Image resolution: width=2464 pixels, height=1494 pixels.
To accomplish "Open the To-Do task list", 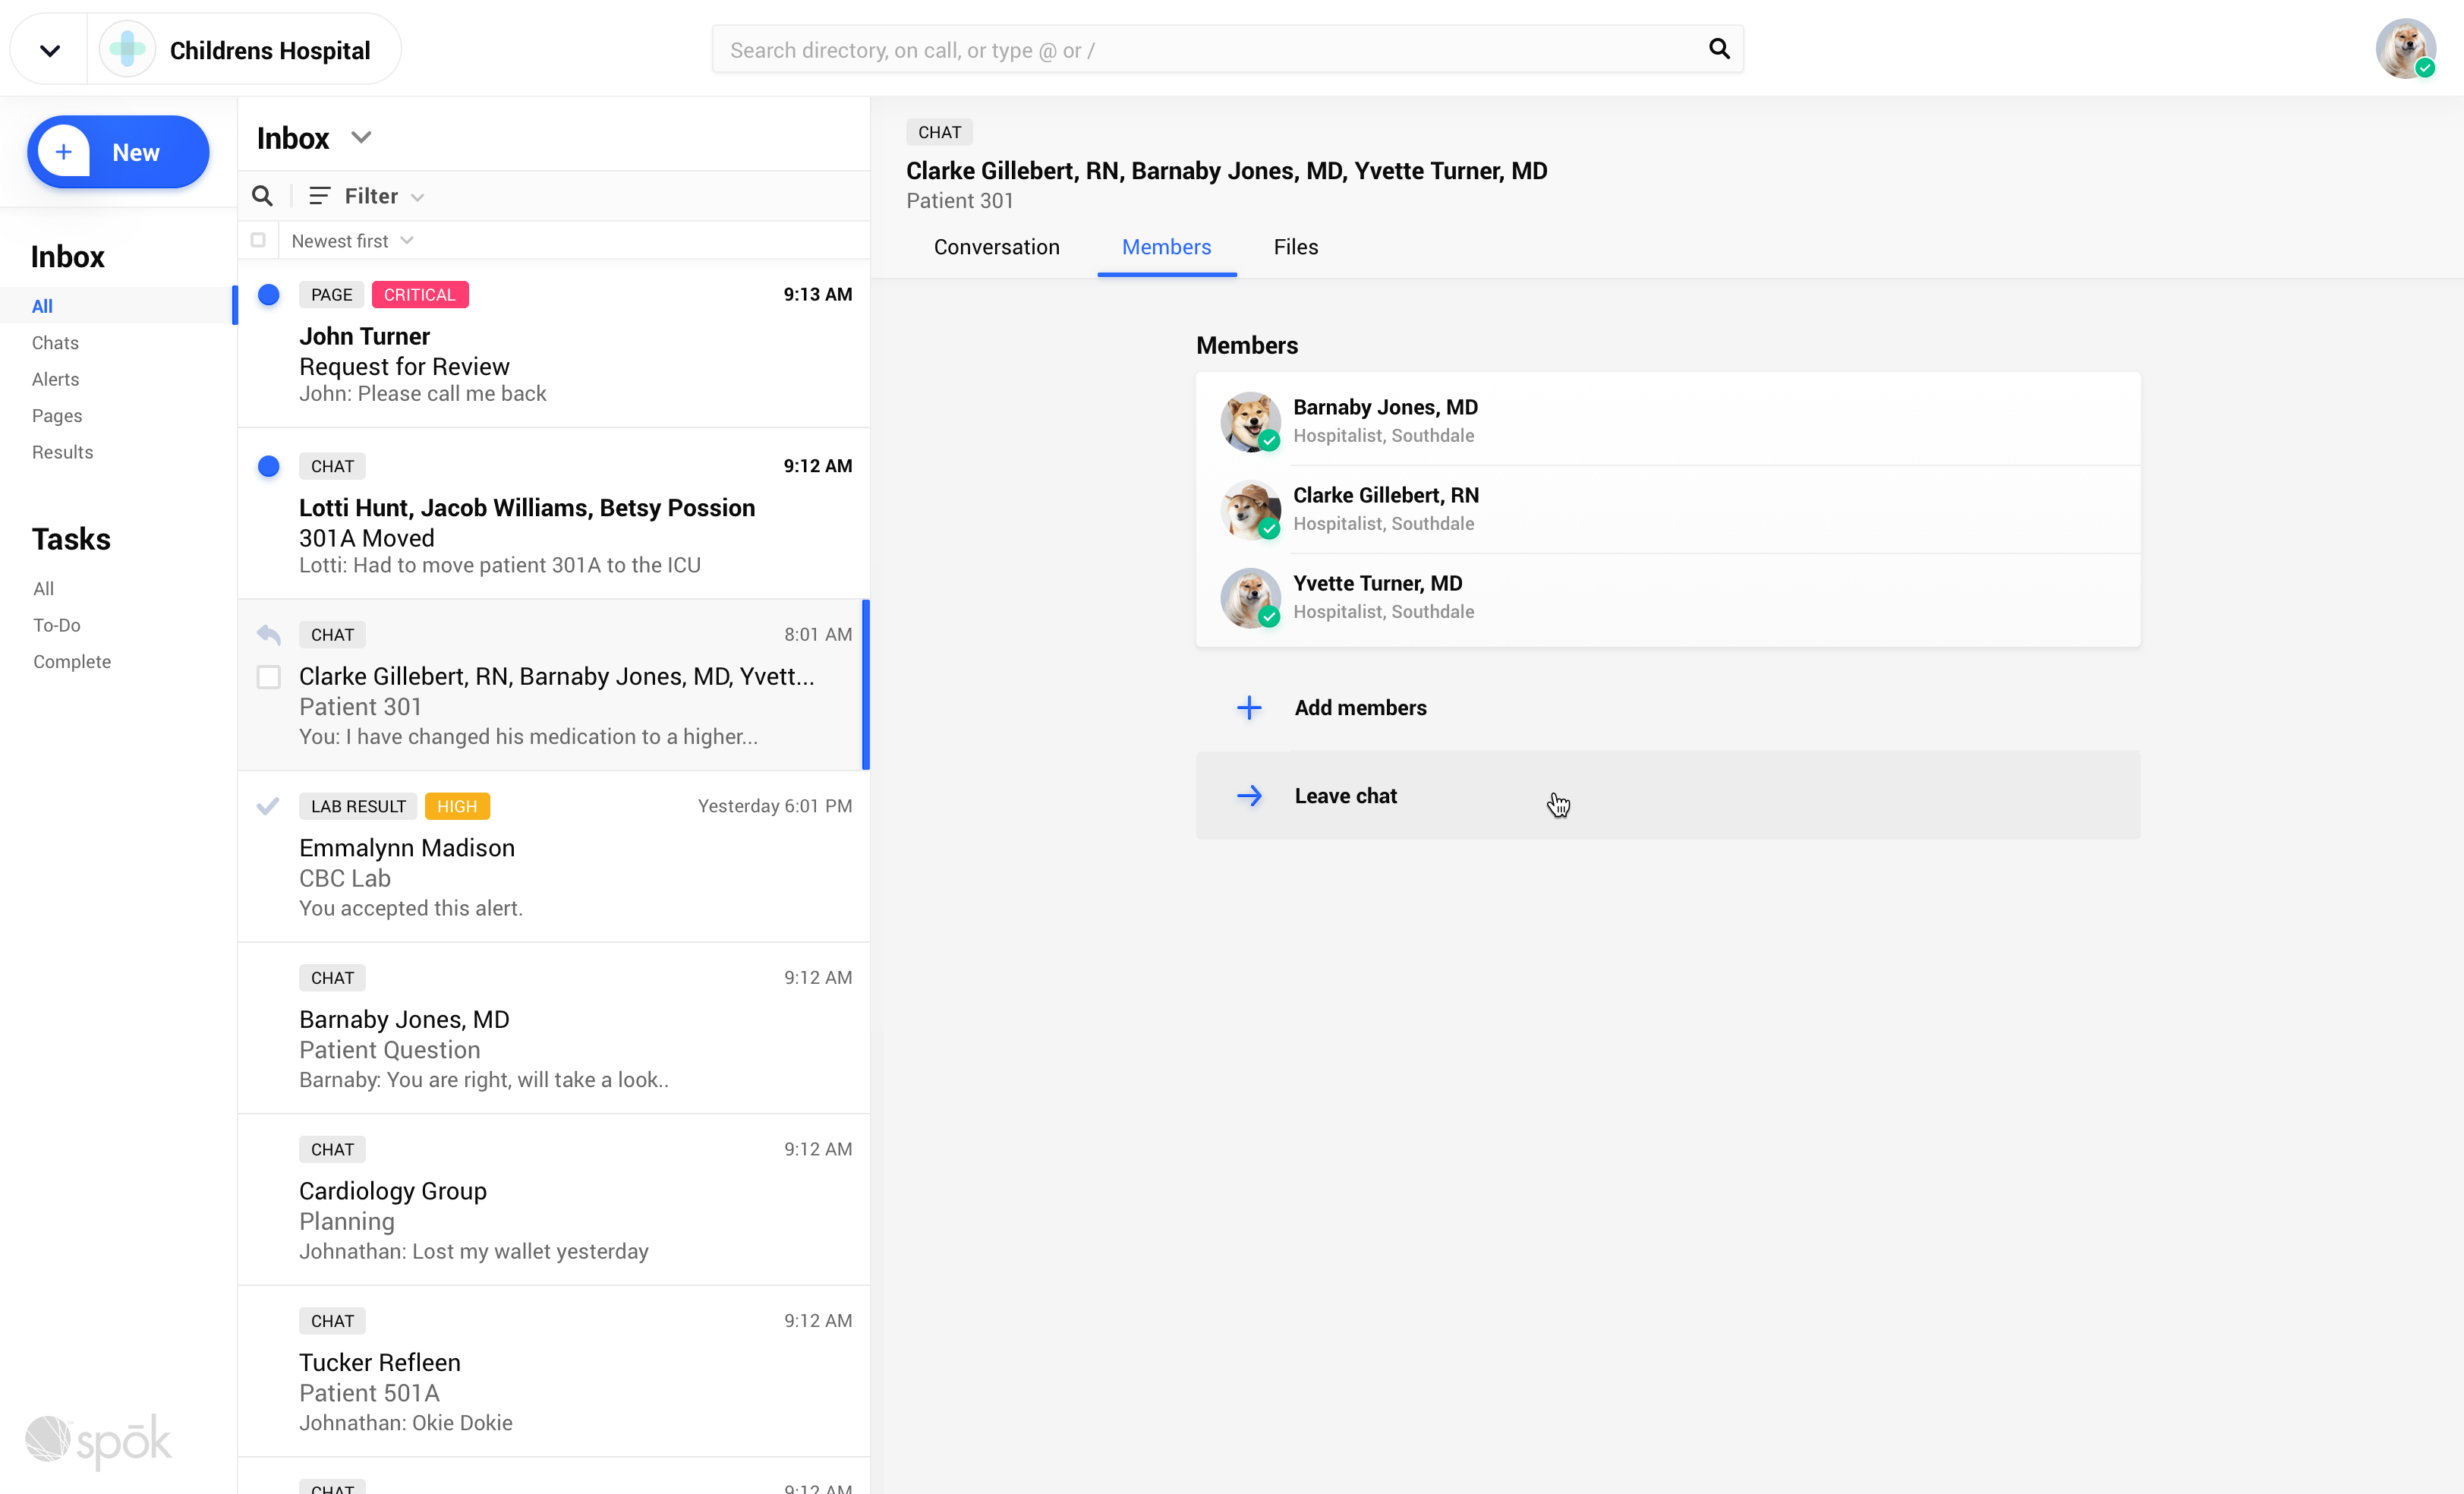I will (56, 625).
